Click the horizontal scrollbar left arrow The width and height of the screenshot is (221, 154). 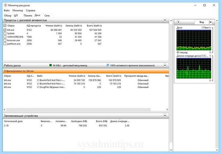point(4,109)
